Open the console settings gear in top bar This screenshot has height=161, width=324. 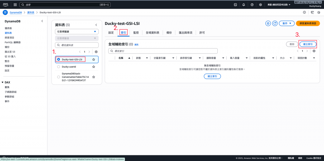[x=261, y=4]
